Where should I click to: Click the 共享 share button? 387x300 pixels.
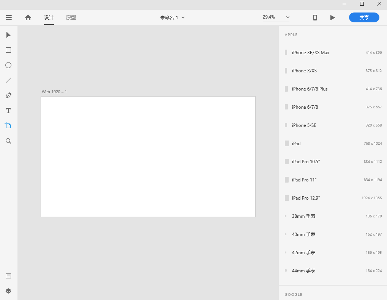tap(364, 17)
